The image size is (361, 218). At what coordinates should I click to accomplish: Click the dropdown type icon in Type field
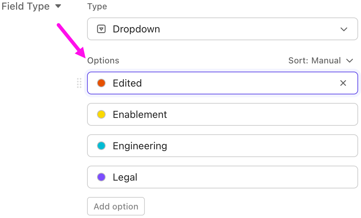pos(101,29)
